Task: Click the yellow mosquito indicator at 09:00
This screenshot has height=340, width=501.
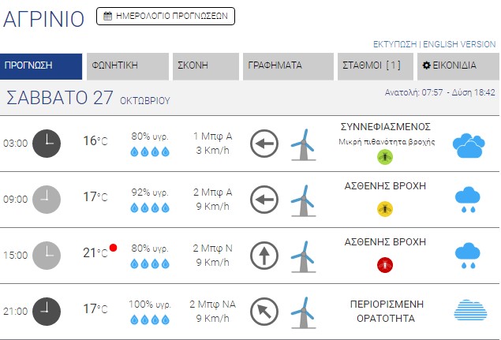Action: pyautogui.click(x=384, y=208)
